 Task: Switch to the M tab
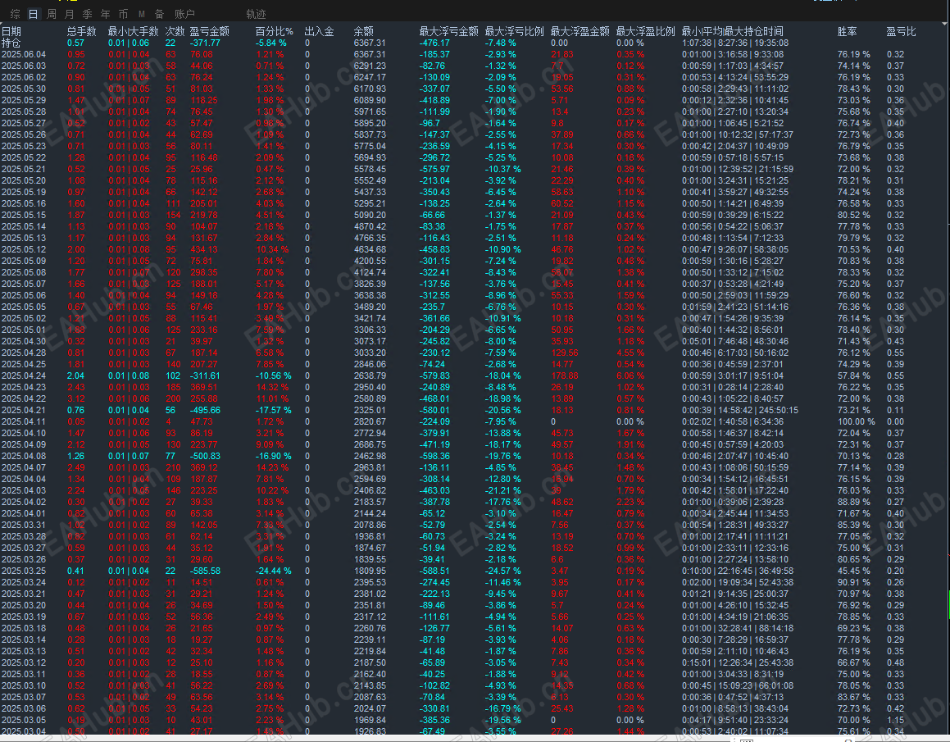pyautogui.click(x=141, y=13)
